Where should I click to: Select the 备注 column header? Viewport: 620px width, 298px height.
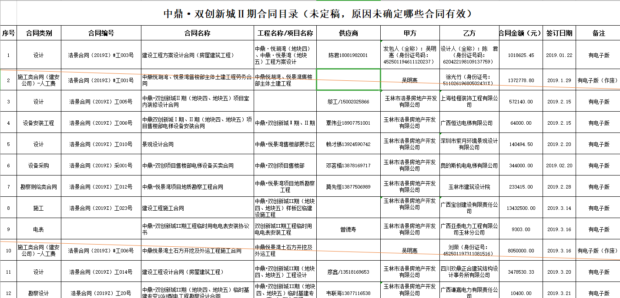(x=599, y=33)
